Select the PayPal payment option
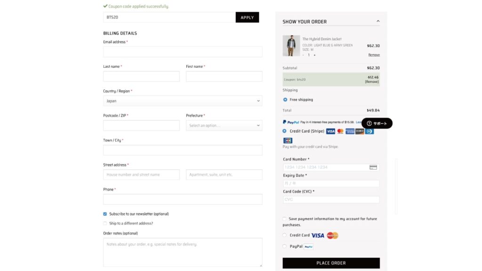Image resolution: width=482 pixels, height=271 pixels. (x=284, y=246)
